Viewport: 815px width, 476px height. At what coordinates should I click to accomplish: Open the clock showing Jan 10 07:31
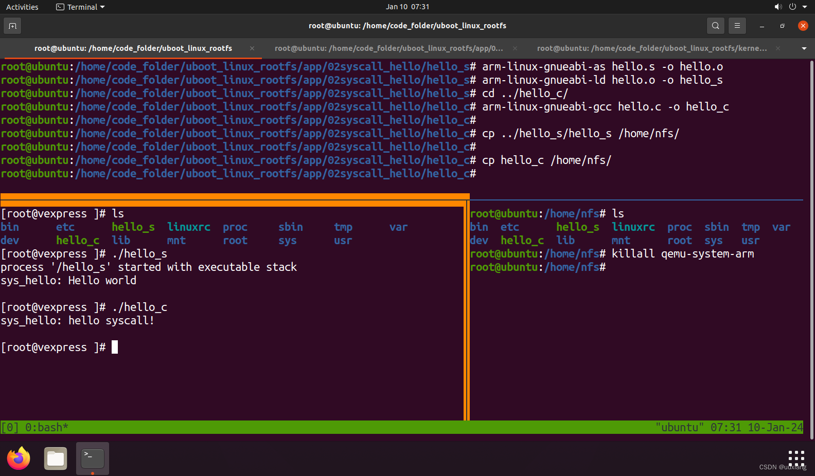(x=407, y=7)
